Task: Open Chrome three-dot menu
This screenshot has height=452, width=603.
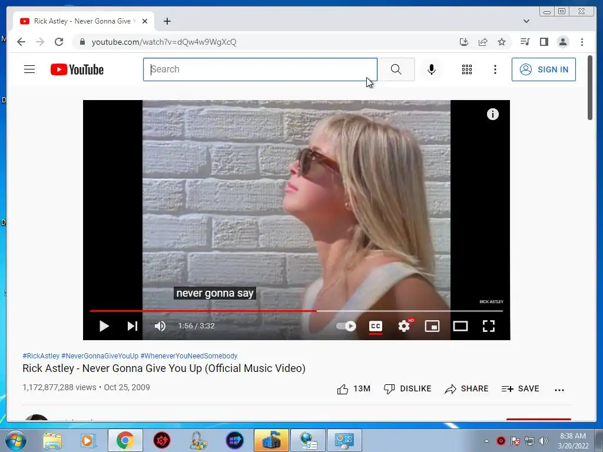Action: (582, 42)
